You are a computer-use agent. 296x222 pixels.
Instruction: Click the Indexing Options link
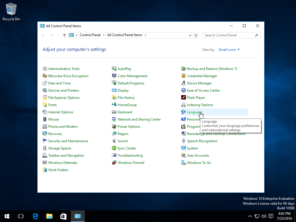coord(200,105)
